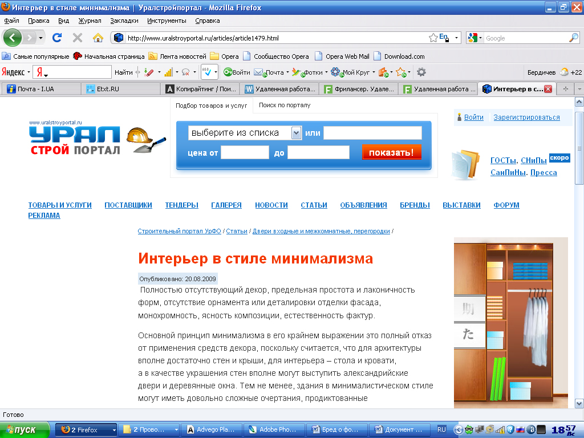The width and height of the screenshot is (584, 438).
Task: Open Yandex mail from the Почта toolbar icon
Action: (258, 72)
